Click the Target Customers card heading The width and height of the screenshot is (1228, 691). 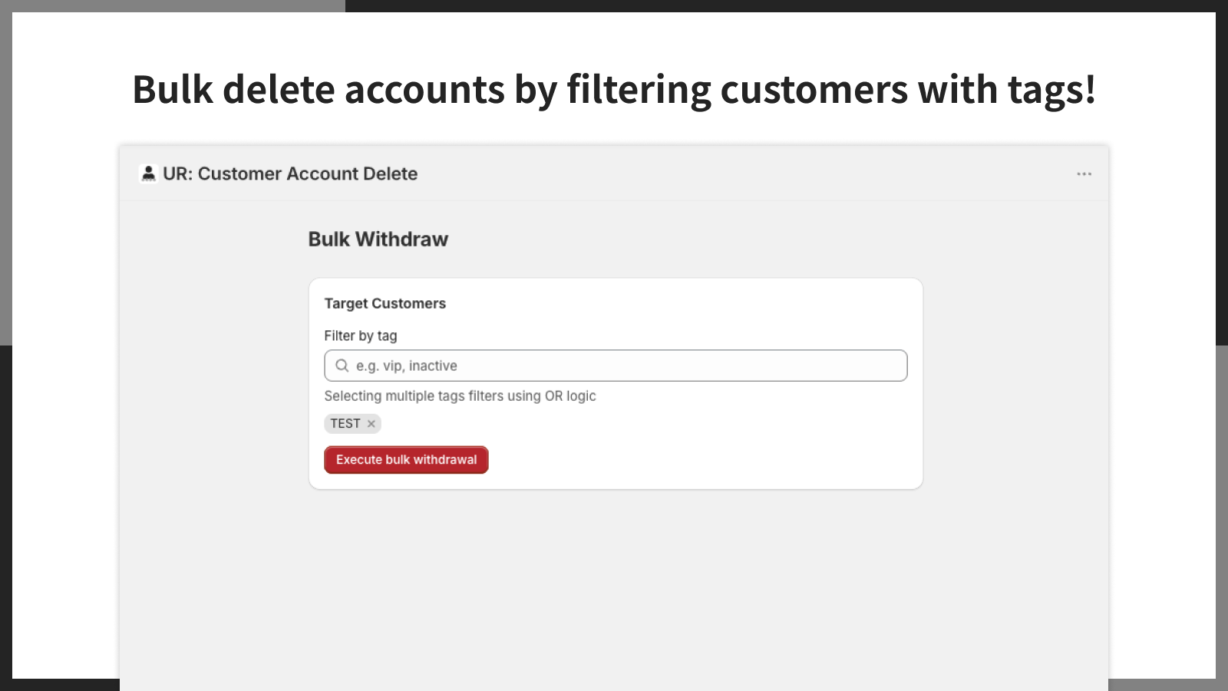385,303
